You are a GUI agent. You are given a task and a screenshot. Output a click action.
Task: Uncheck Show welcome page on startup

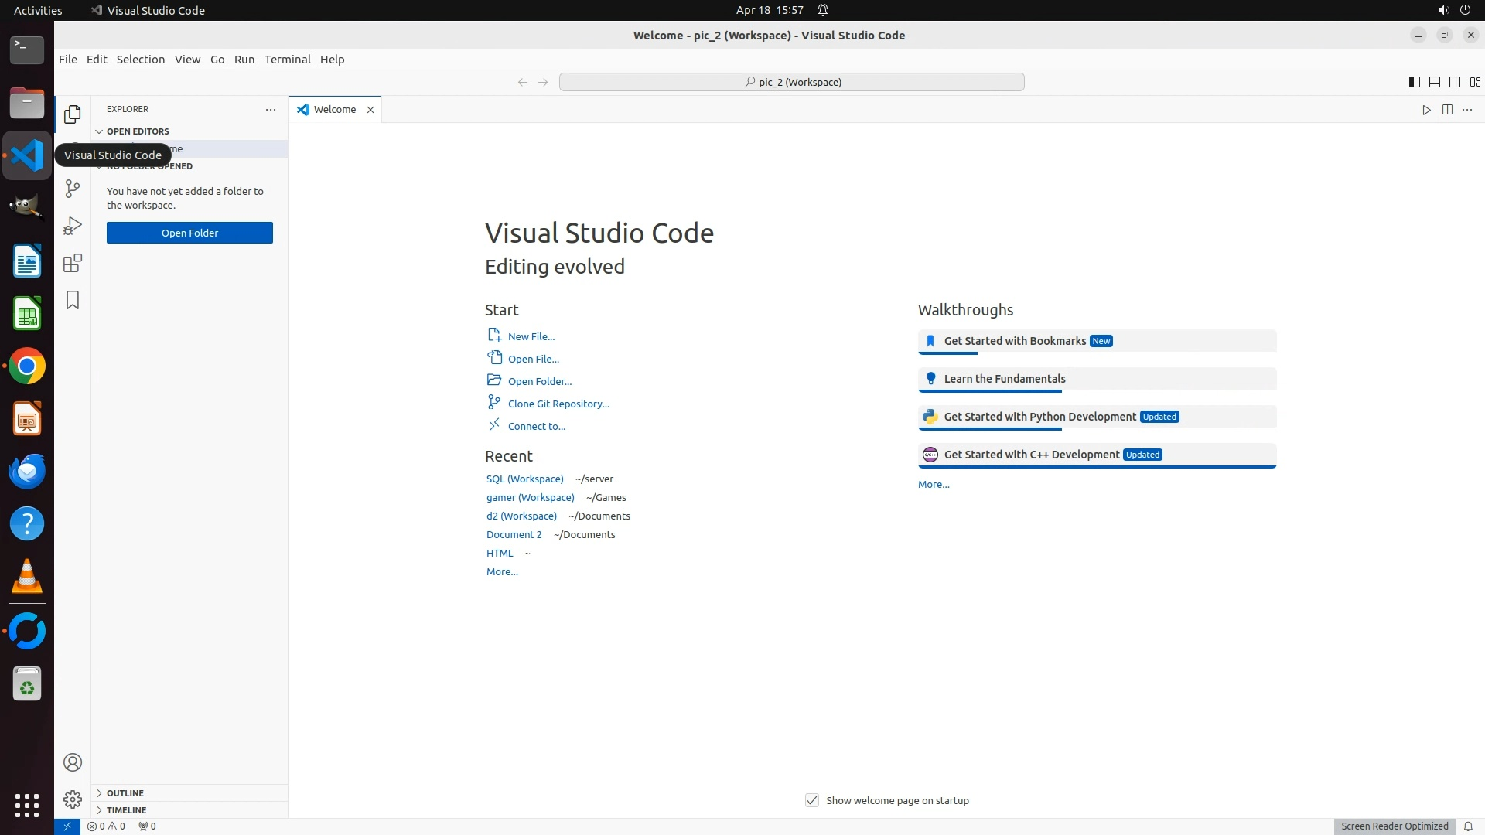tap(812, 800)
